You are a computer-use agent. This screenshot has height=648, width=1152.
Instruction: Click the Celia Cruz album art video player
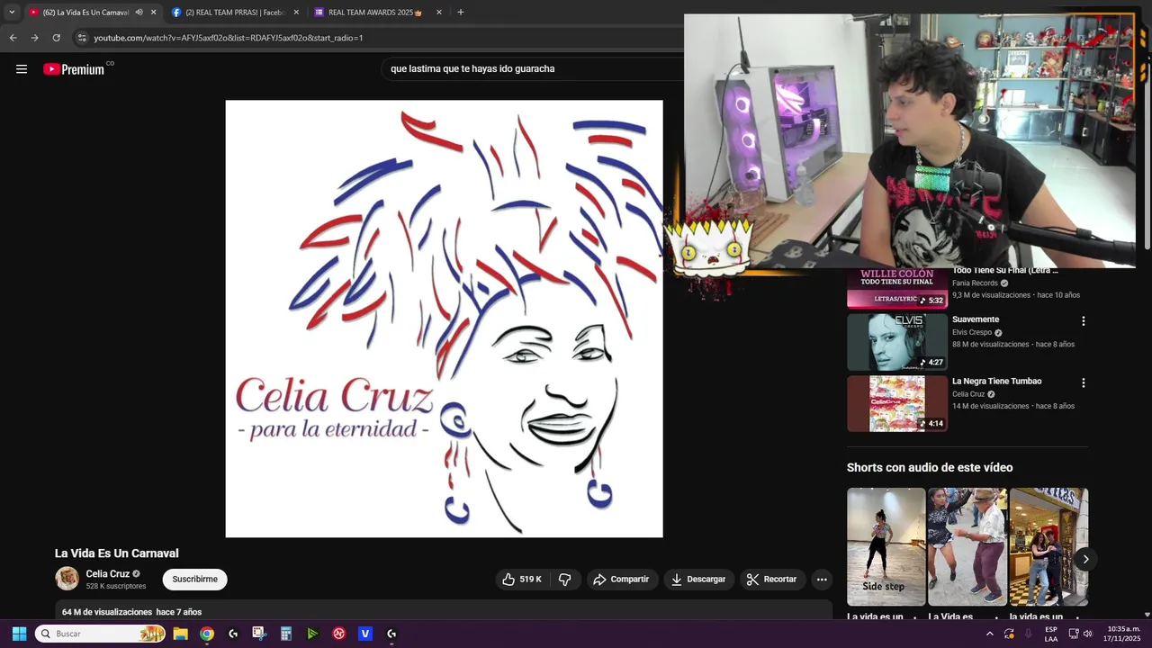click(444, 319)
